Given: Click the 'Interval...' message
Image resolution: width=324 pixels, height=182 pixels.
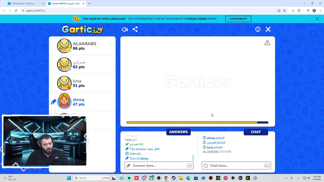Looking at the screenshot, I should [x=134, y=154].
